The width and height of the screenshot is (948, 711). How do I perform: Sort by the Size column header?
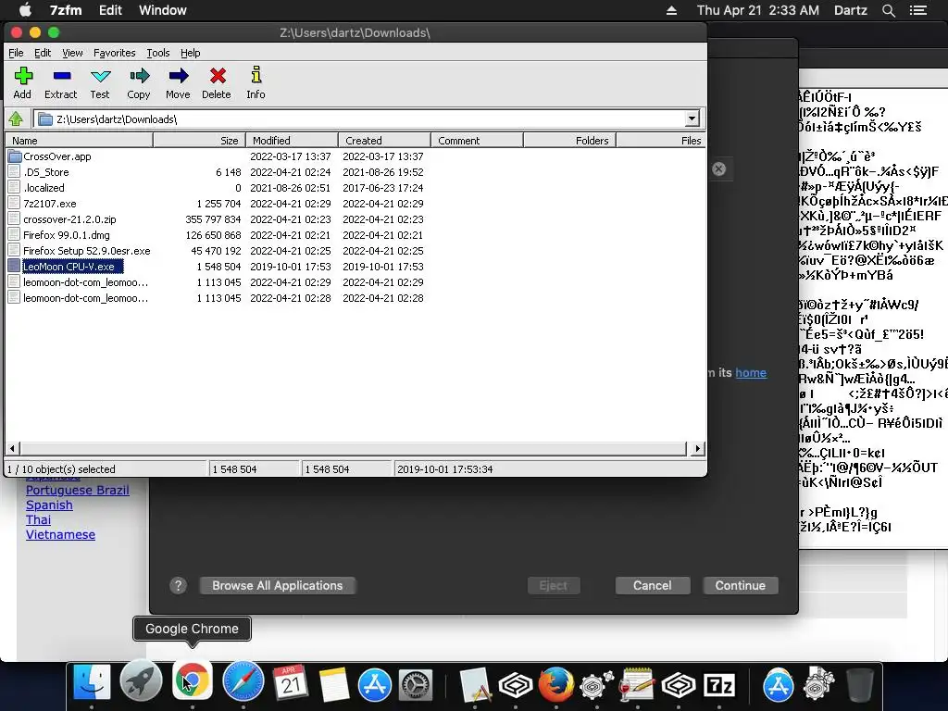tap(200, 141)
